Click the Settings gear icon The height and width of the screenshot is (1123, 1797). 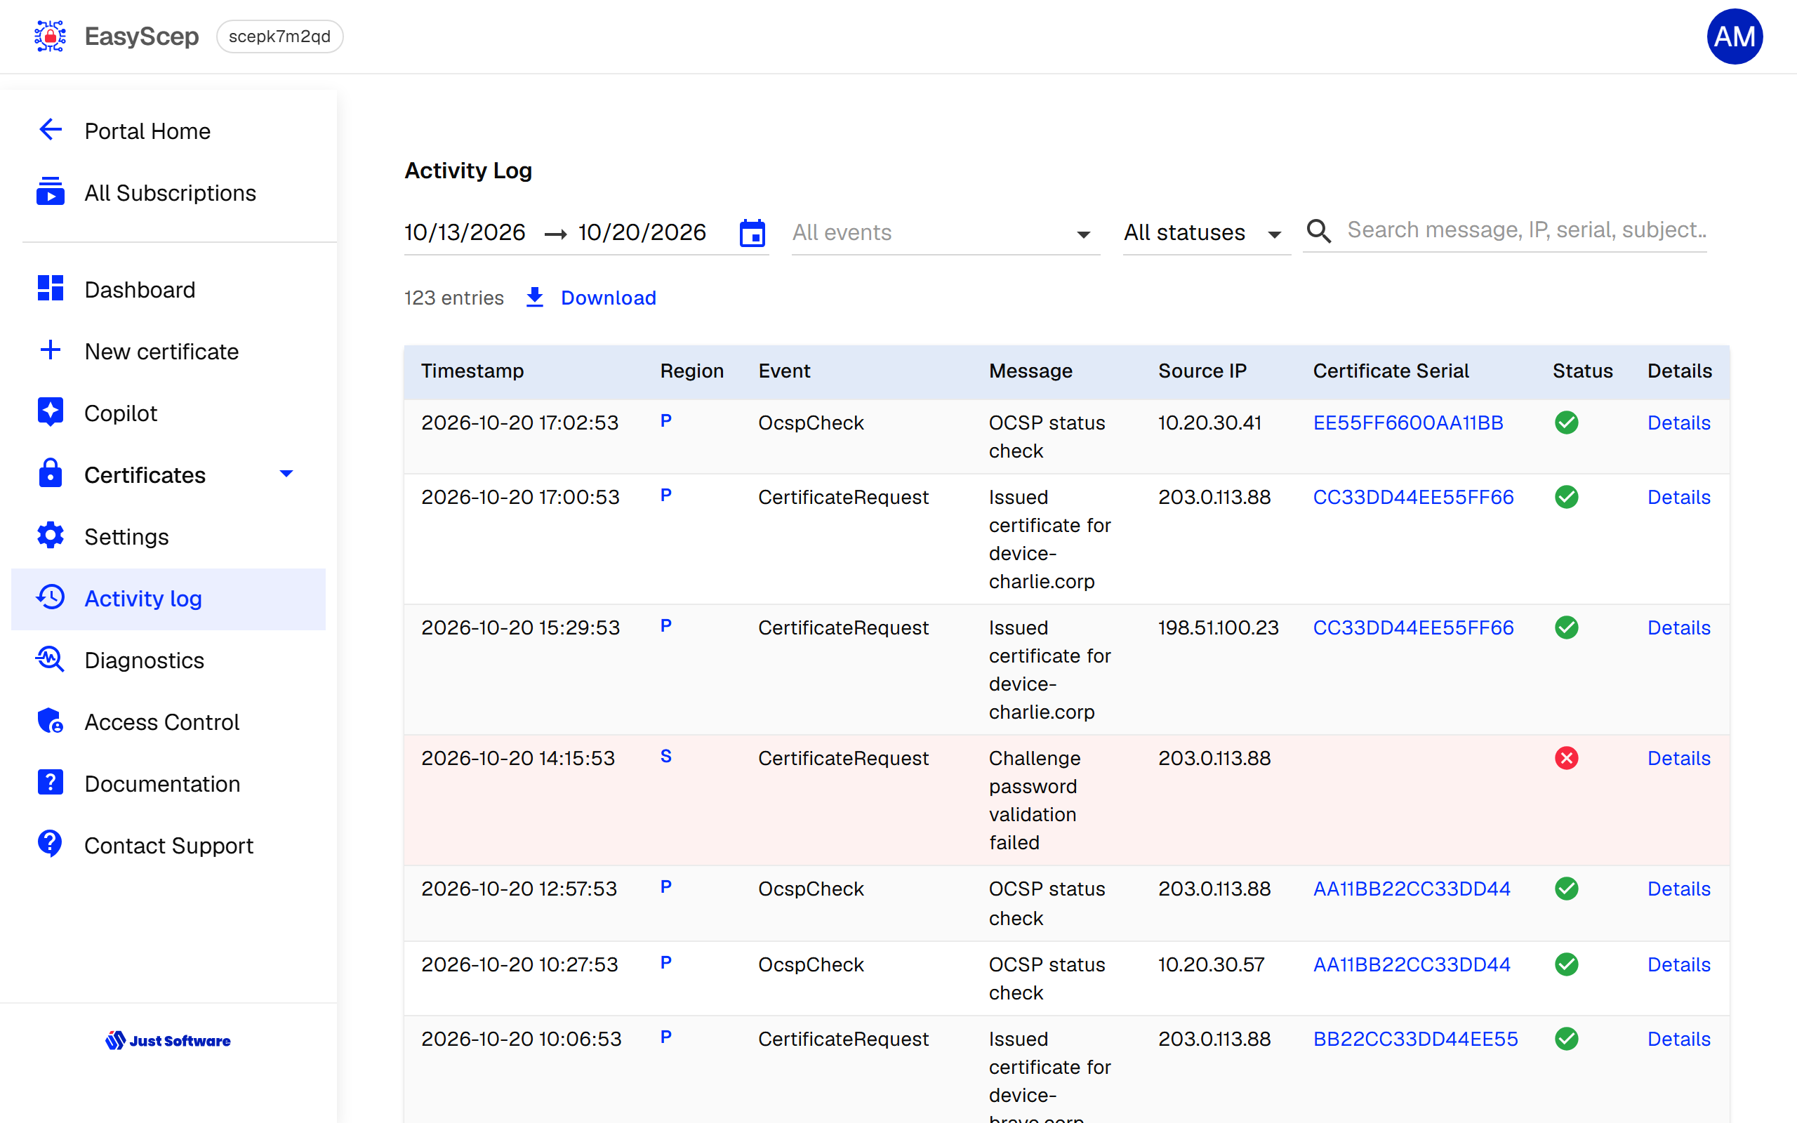point(51,536)
